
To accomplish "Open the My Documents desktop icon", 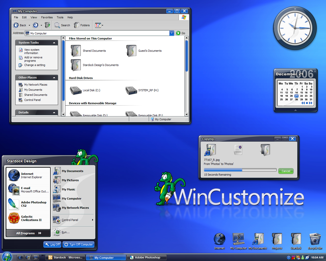I will 258,241.
